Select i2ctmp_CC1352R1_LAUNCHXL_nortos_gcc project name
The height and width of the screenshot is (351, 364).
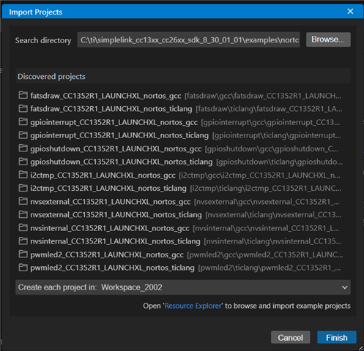[x=103, y=175]
